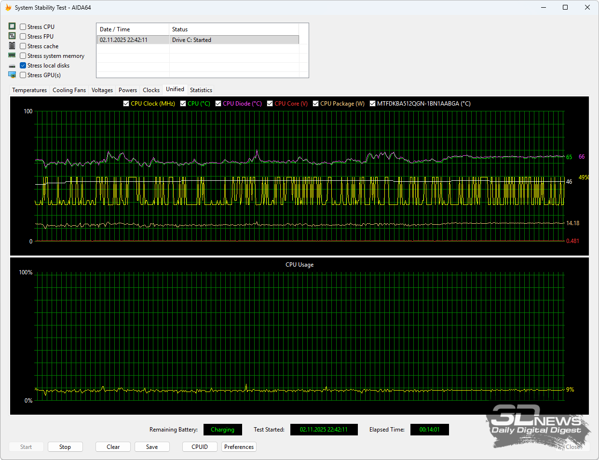Stop the running stability test
Screen dimensions: 599x460
pos(65,447)
